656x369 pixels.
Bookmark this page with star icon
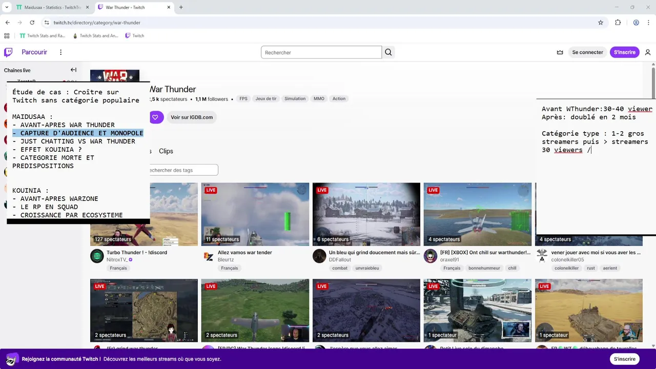point(601,23)
